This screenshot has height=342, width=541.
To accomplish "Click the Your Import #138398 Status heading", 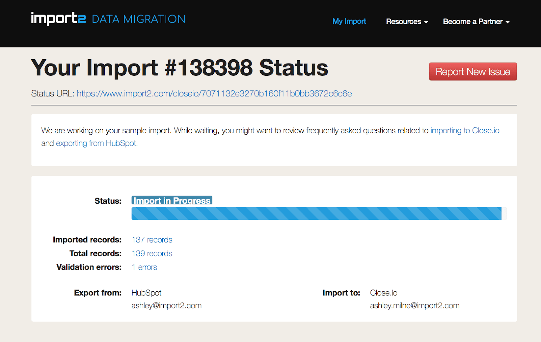I will 180,68.
